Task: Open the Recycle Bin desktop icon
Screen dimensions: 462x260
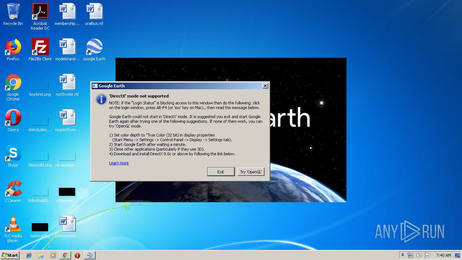Action: tap(13, 14)
